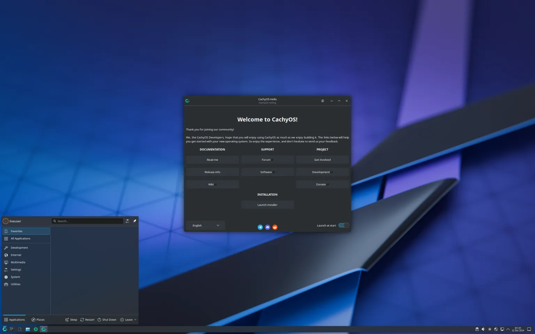This screenshot has width=535, height=334.
Task: Click the About info icon in title bar
Action: tap(323, 101)
